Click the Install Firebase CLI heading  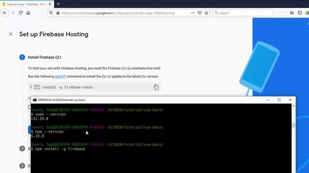[44, 57]
